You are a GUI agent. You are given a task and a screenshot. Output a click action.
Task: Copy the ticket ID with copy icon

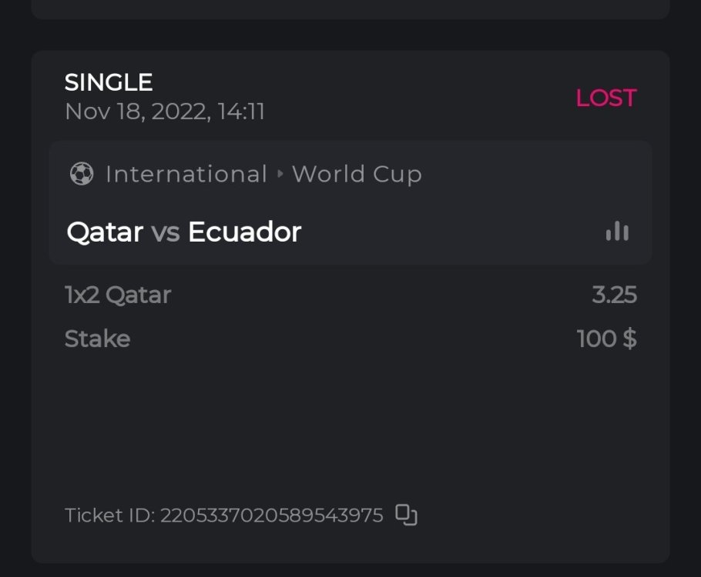[x=406, y=515]
